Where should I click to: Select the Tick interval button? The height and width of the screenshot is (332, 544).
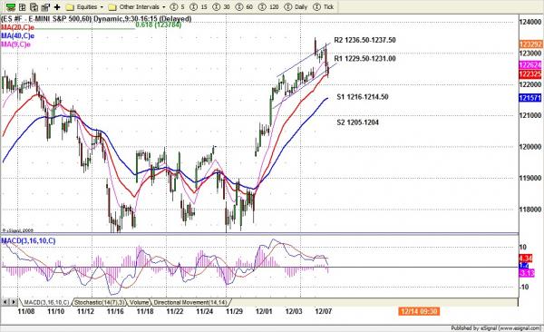pyautogui.click(x=324, y=7)
